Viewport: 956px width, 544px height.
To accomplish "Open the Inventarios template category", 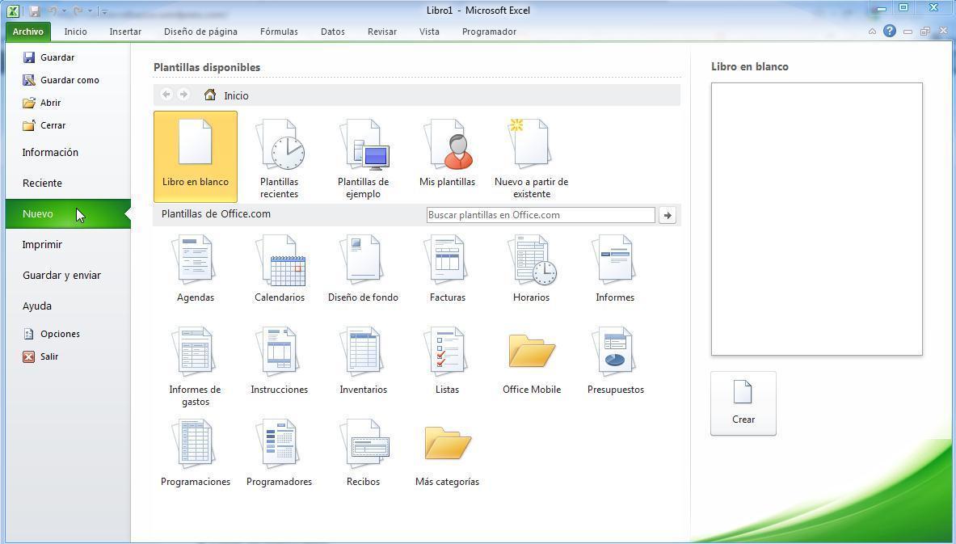I will click(x=364, y=361).
